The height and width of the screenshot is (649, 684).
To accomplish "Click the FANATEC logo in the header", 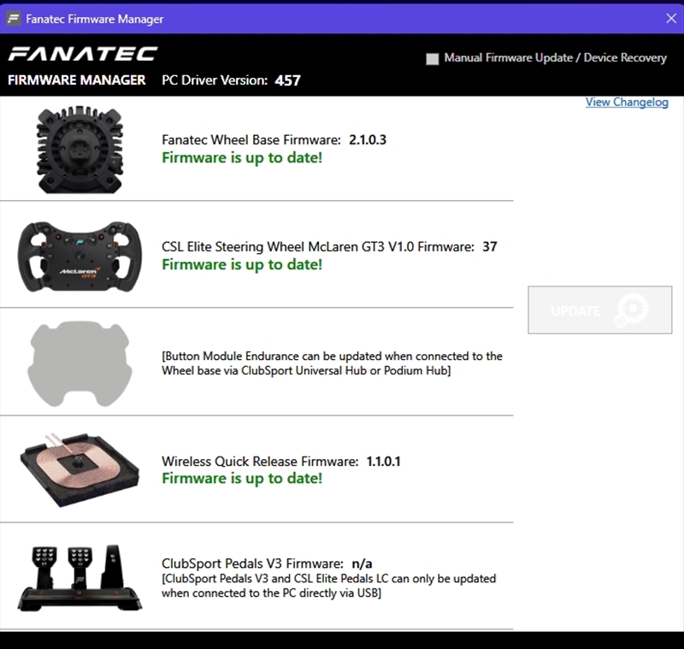I will pyautogui.click(x=82, y=54).
